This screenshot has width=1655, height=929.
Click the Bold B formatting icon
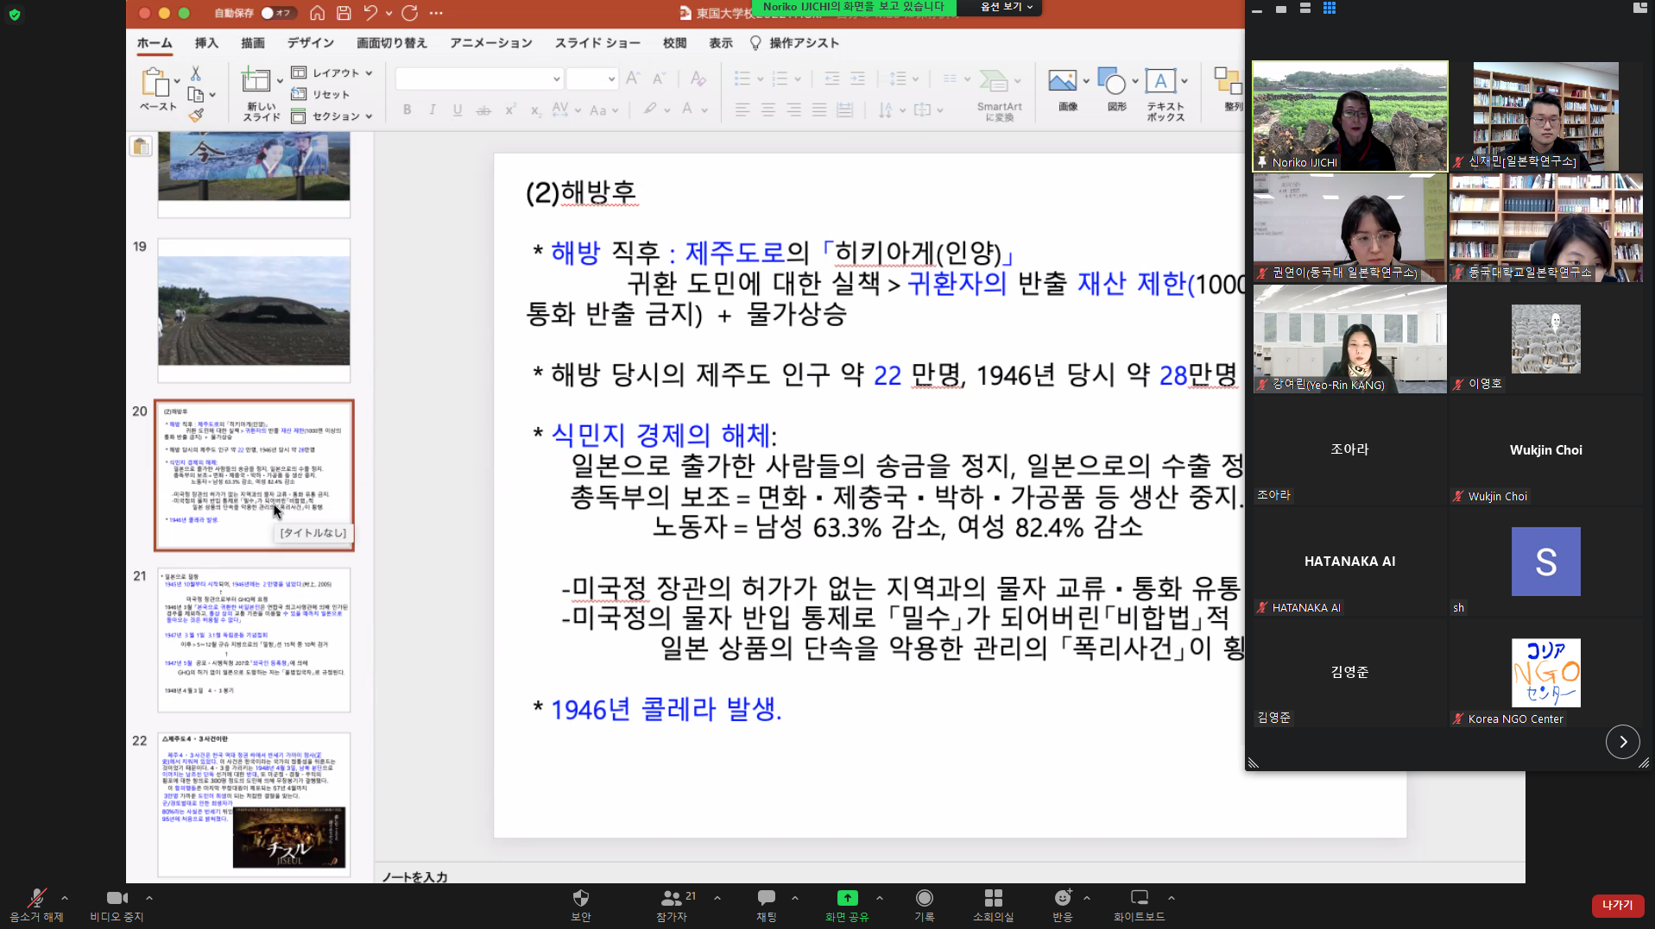tap(407, 110)
